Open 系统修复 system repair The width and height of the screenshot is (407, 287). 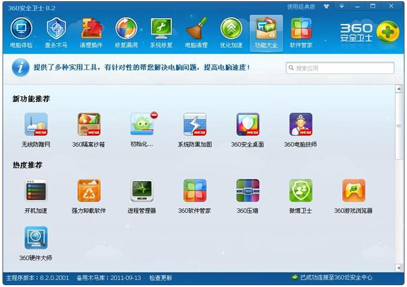click(x=161, y=33)
